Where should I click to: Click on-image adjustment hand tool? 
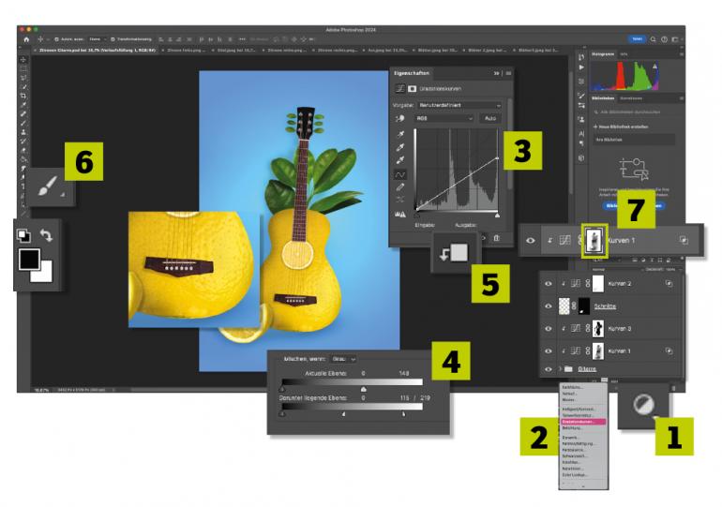pyautogui.click(x=399, y=118)
